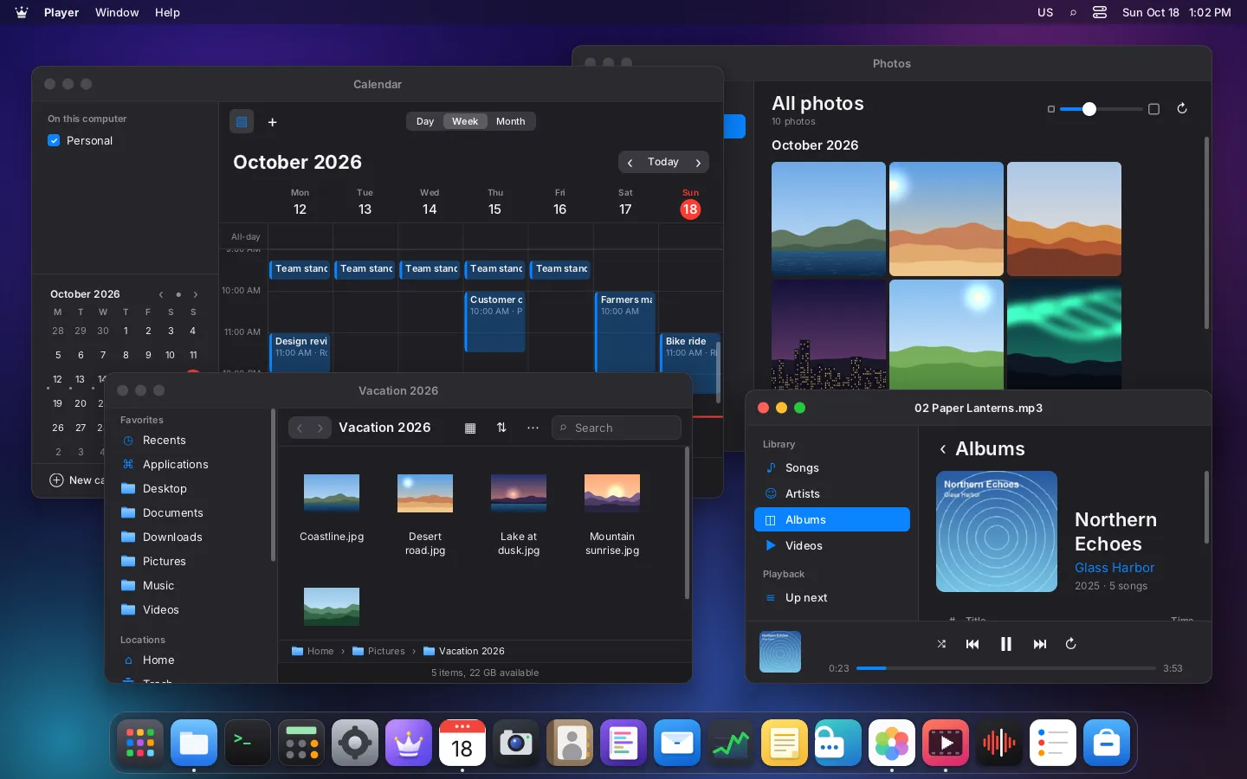The height and width of the screenshot is (779, 1247).
Task: Switch Vacation 2026 folder to grid view
Action: click(x=470, y=428)
